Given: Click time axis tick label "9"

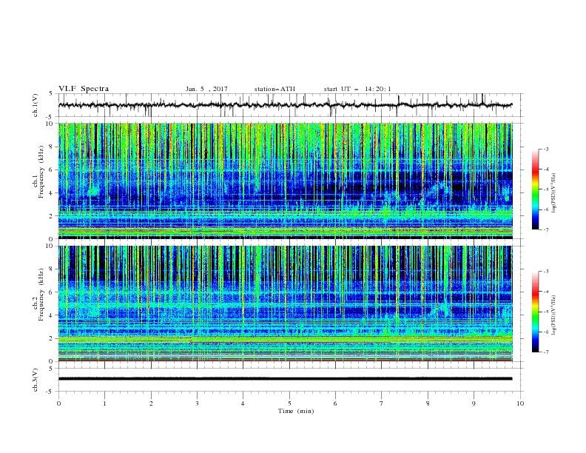Looking at the screenshot, I should point(474,403).
